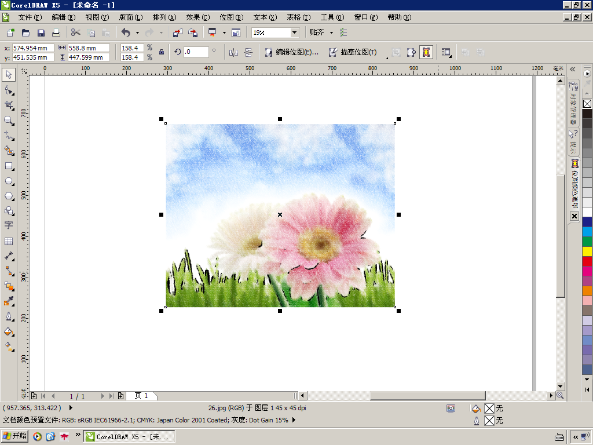Mirror the bitmap horizontally
This screenshot has height=445, width=593.
coord(233,52)
